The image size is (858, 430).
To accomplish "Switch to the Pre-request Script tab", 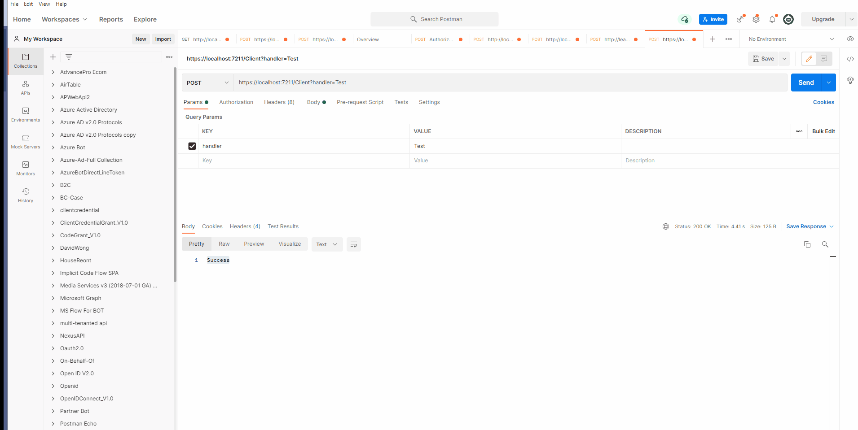I will pos(360,102).
